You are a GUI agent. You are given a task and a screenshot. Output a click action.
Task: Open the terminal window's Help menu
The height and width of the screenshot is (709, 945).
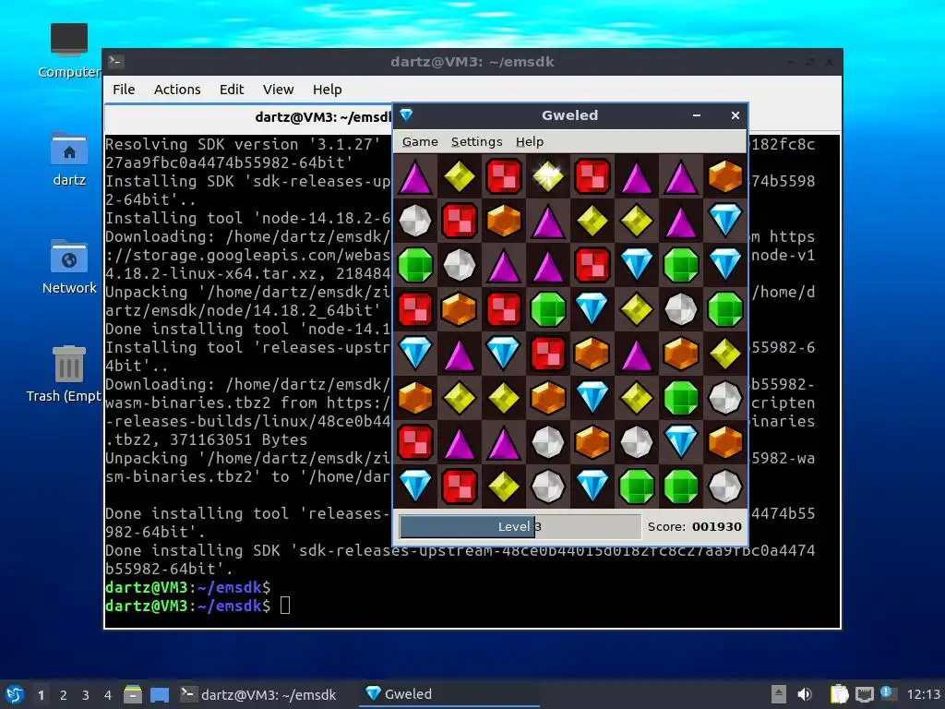(328, 90)
